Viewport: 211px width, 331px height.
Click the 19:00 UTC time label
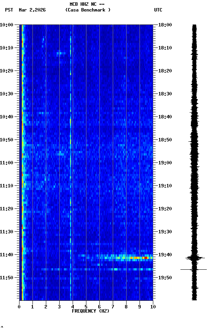click(x=165, y=163)
